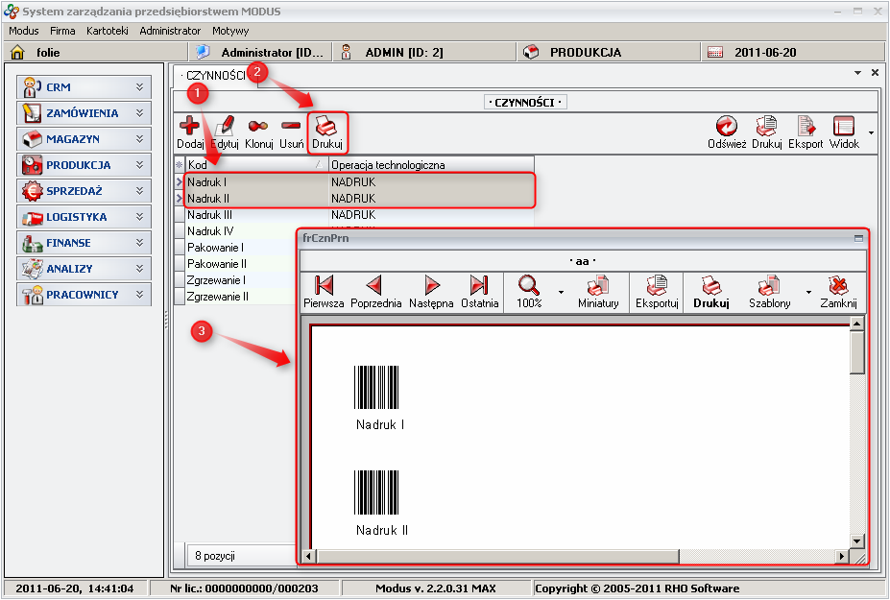Click the Usuń delete icon
890x600 pixels.
pyautogui.click(x=291, y=126)
